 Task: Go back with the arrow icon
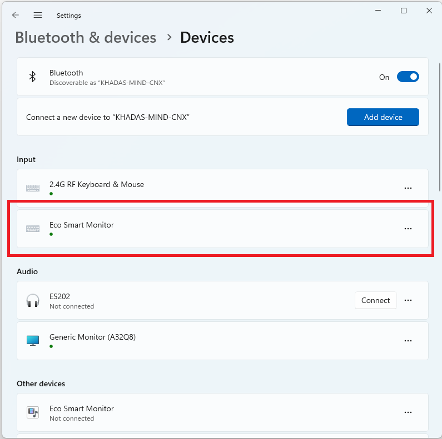click(16, 15)
